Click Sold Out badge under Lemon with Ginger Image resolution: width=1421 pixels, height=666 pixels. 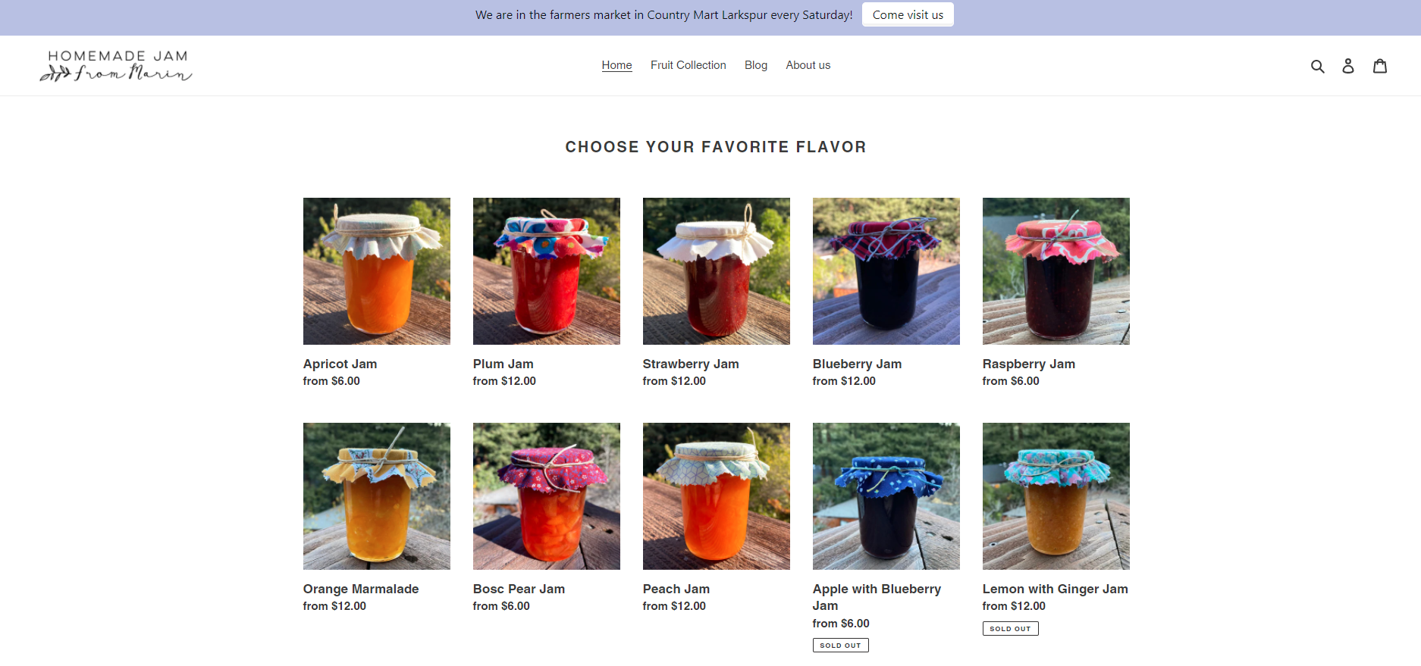(1010, 628)
